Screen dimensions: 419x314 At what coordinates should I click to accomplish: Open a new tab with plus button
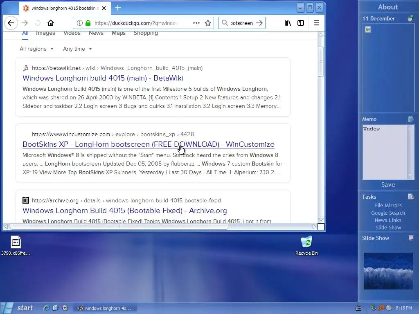(118, 8)
